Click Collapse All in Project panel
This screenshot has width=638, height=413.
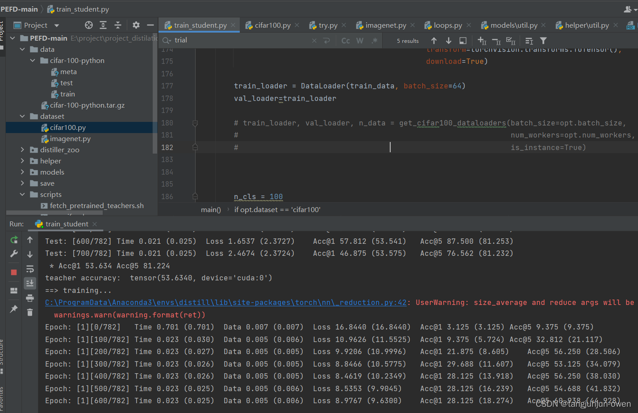click(118, 25)
